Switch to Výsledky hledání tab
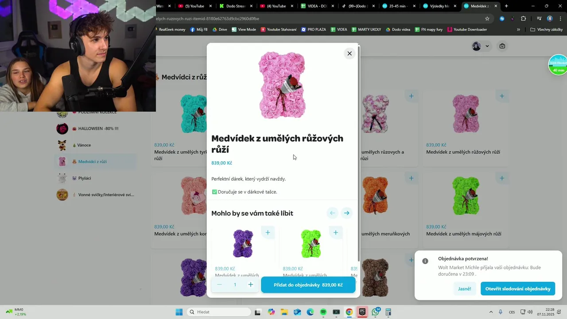The height and width of the screenshot is (319, 567). (439, 6)
